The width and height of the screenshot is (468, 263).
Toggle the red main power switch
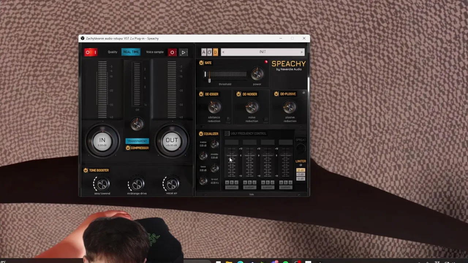[x=91, y=52]
